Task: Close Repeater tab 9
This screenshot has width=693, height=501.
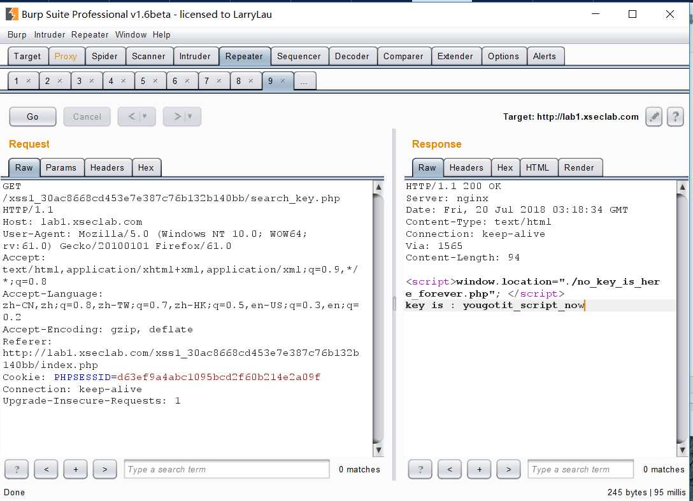Action: coord(283,81)
